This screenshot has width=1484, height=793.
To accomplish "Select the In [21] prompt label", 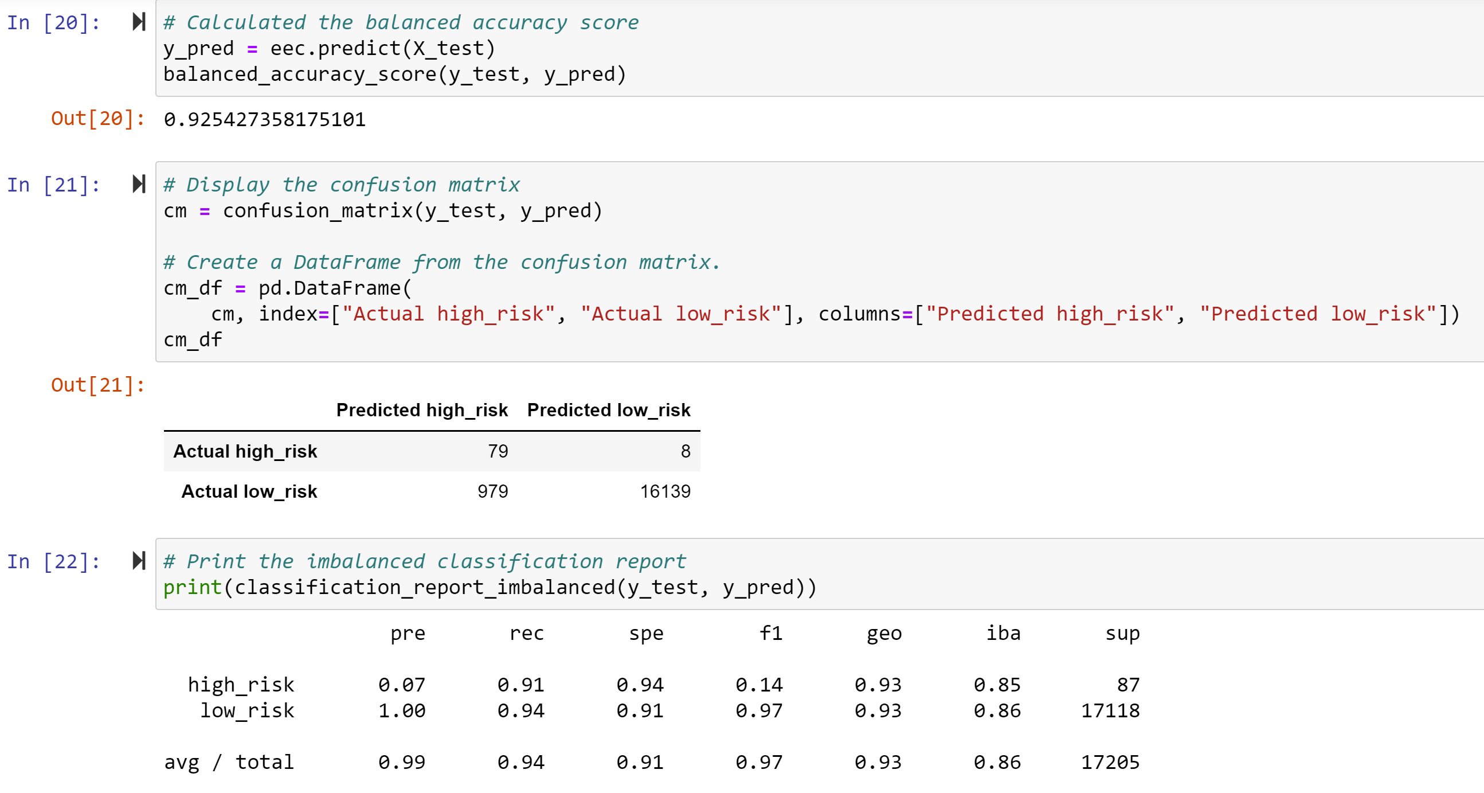I will point(53,185).
